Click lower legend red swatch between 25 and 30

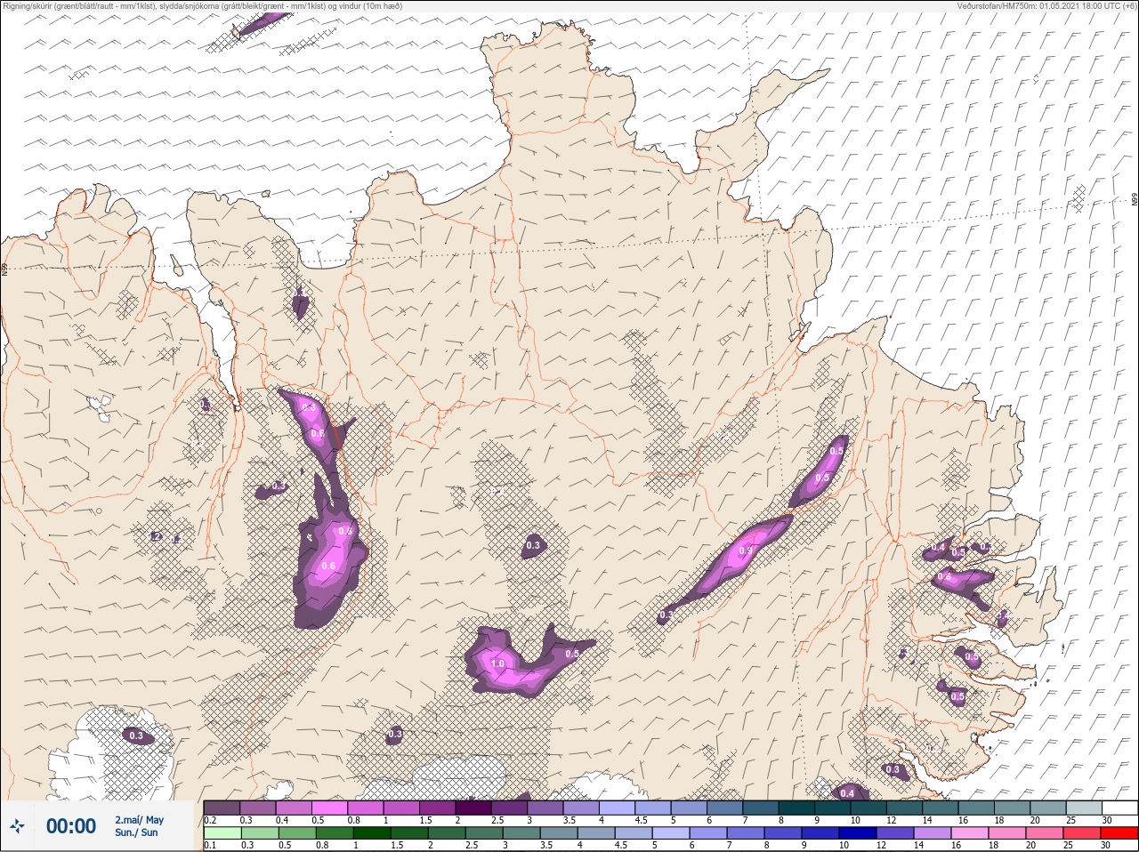pos(1082,833)
